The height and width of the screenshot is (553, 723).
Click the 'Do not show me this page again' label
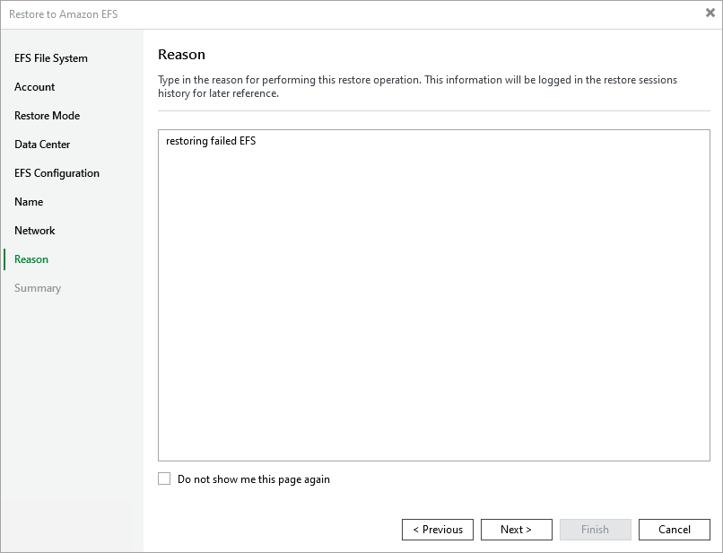(x=254, y=479)
